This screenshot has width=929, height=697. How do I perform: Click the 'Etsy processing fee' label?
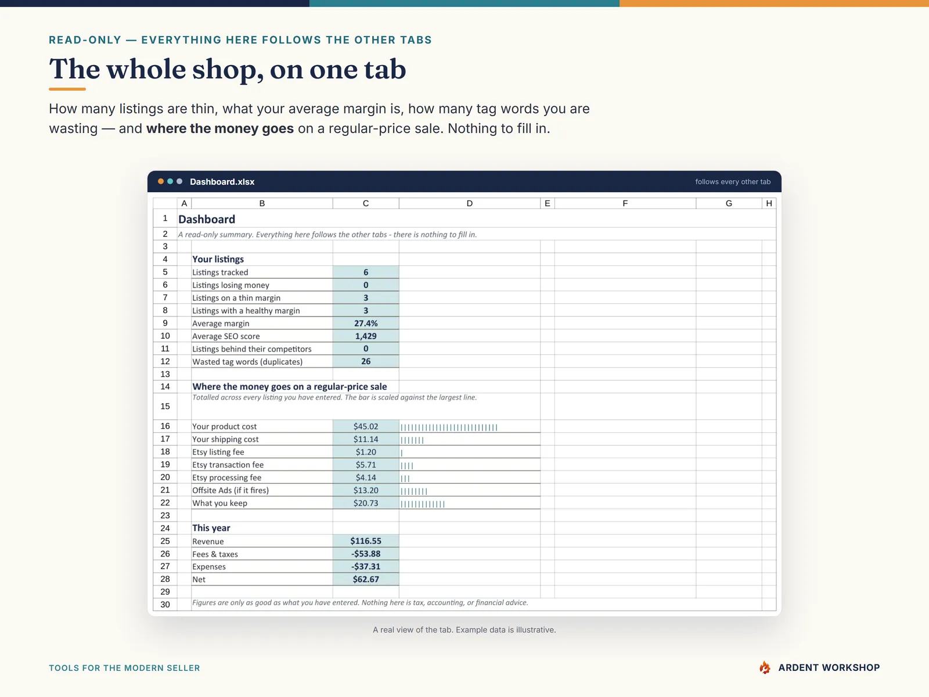226,477
